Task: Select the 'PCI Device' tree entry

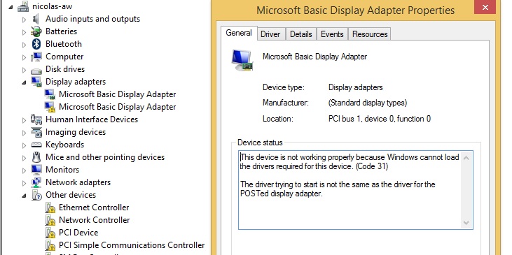Action: pos(78,233)
